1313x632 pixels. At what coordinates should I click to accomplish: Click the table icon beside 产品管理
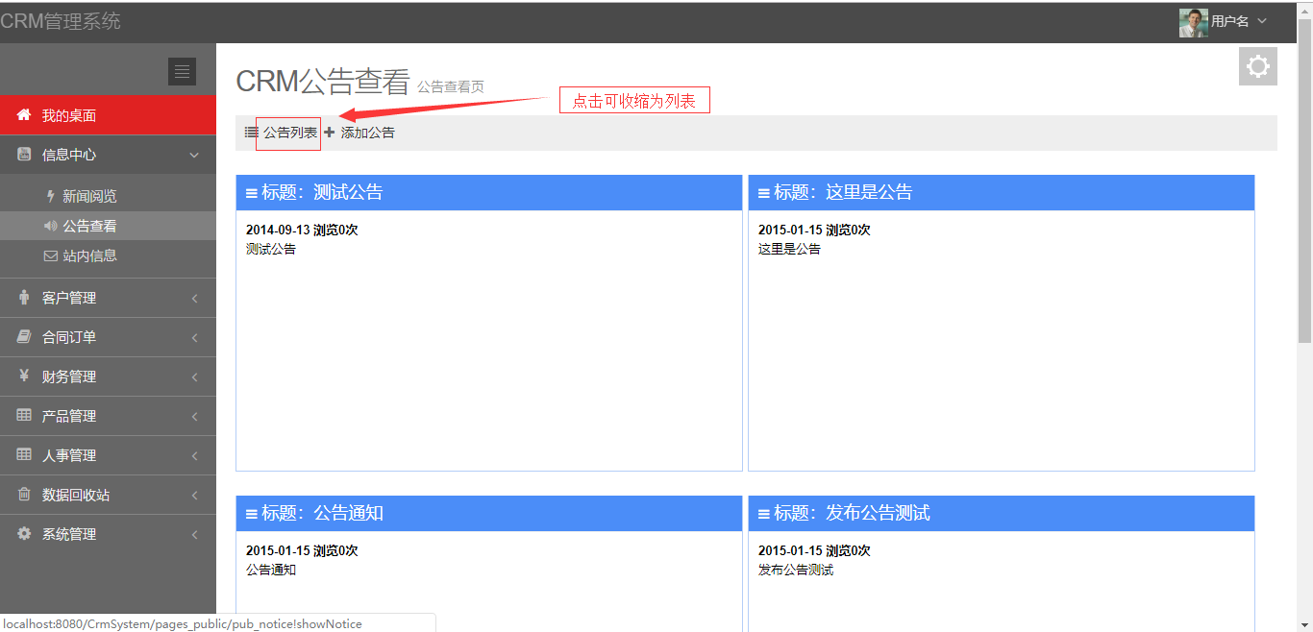(x=24, y=416)
